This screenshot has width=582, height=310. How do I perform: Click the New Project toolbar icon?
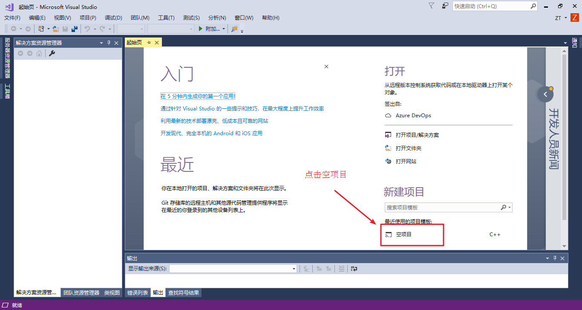(x=41, y=29)
